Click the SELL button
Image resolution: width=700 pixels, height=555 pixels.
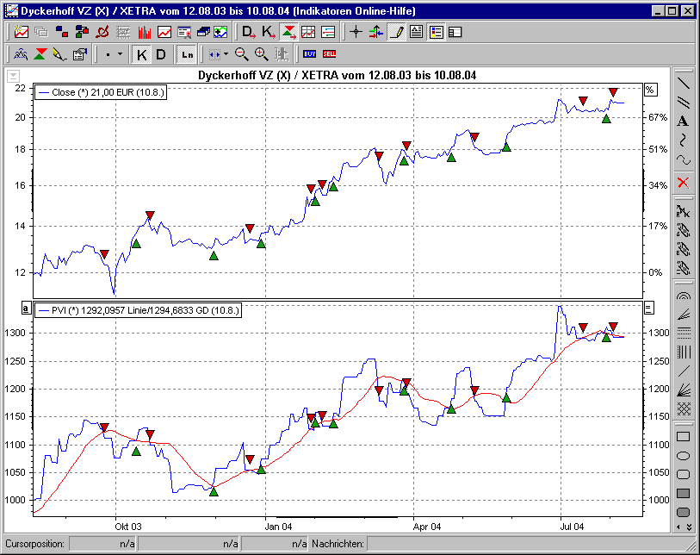coord(330,53)
